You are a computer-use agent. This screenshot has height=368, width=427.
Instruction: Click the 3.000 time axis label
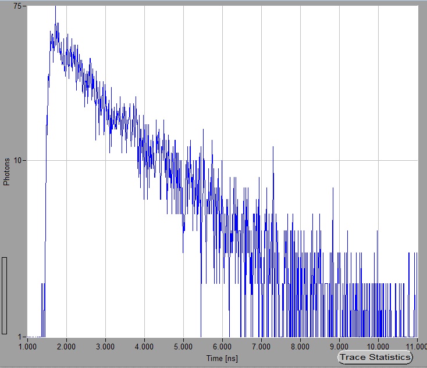point(105,346)
